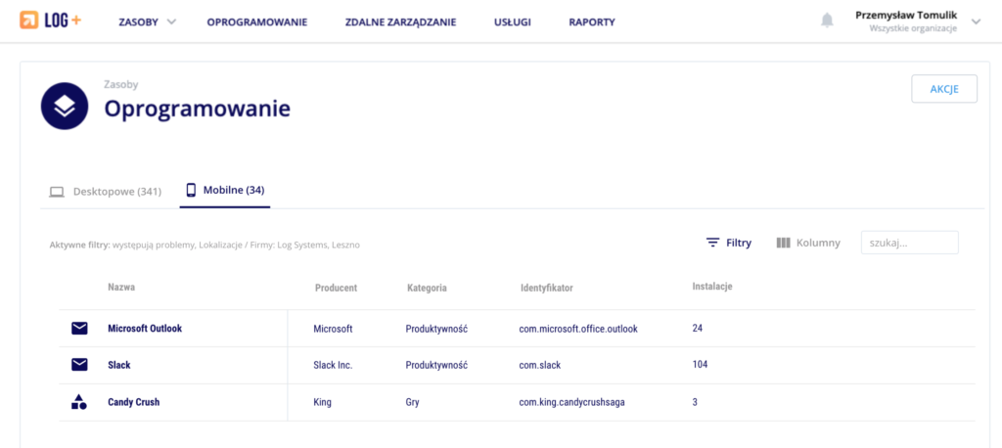Select the Mobilne (34) tab
1002x448 pixels.
225,191
